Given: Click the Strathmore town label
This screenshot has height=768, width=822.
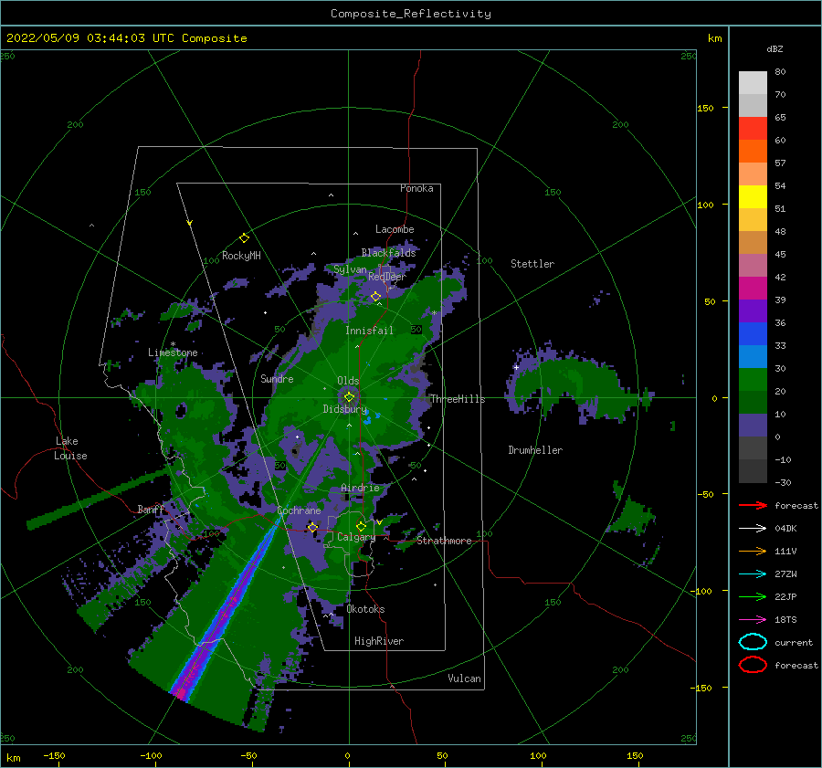Looking at the screenshot, I should [x=444, y=541].
